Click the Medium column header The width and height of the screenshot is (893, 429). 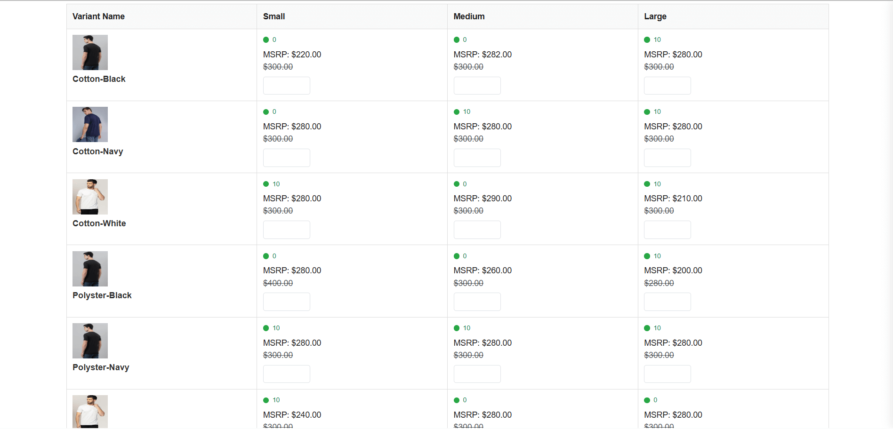point(469,16)
